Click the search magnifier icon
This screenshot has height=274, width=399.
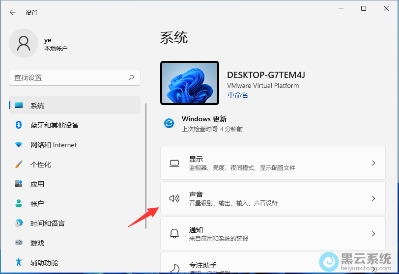coord(131,78)
